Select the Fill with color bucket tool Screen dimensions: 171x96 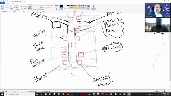point(24,6)
